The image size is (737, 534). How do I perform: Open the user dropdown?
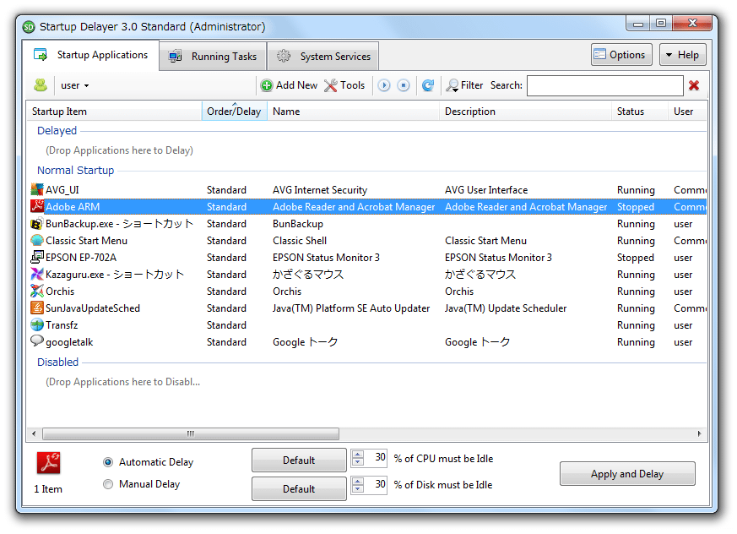75,85
